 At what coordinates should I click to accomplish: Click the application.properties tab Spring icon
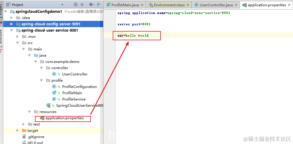(x=245, y=5)
